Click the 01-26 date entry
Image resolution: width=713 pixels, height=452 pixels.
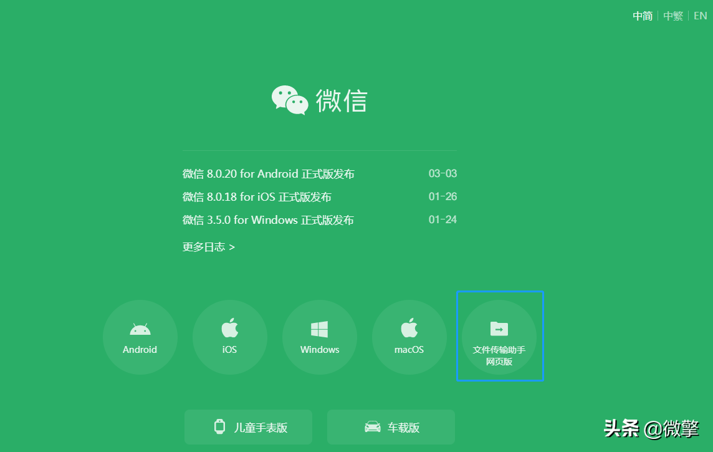point(443,197)
